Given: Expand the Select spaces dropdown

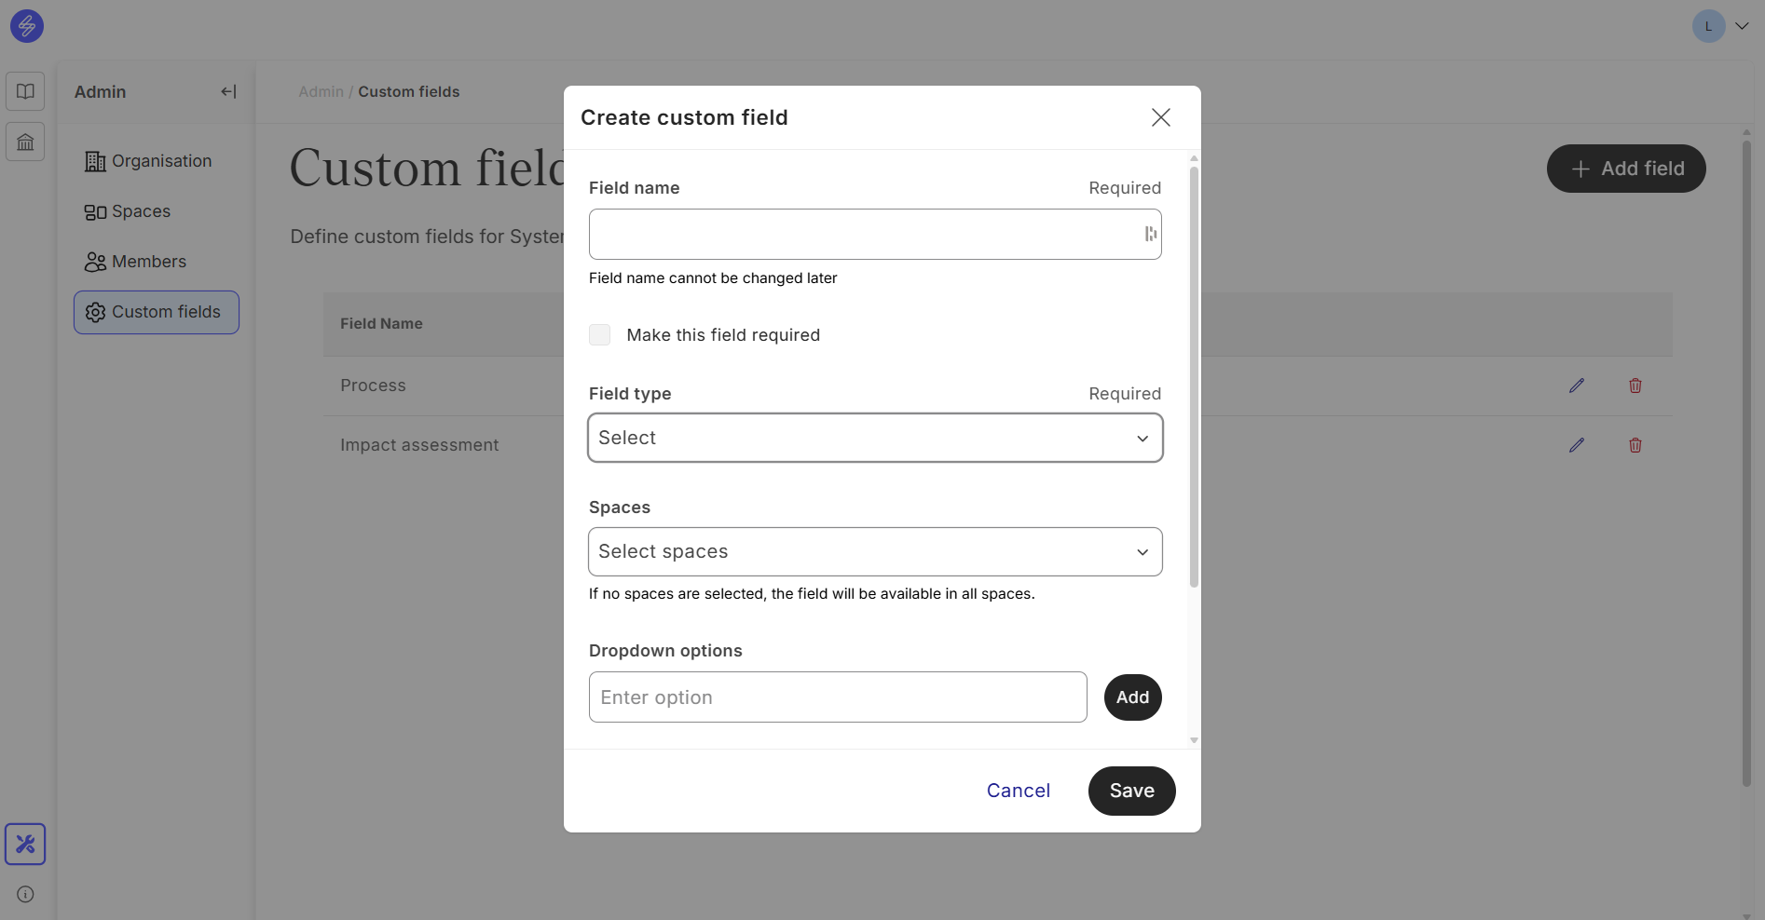Looking at the screenshot, I should 875,552.
